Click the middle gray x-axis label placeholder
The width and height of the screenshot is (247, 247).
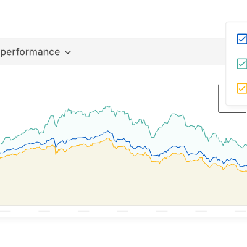(x=123, y=211)
